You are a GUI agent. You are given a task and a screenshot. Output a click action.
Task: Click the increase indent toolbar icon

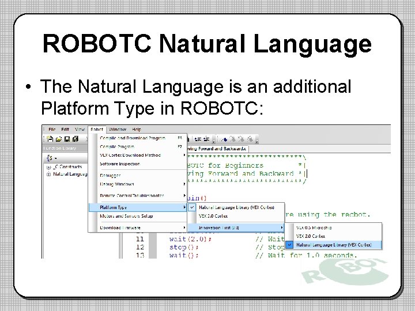pos(207,139)
